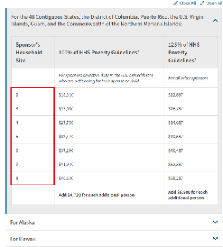Collapse the 48 Contiguous States section chevron
This screenshot has height=247, width=223.
point(215,21)
